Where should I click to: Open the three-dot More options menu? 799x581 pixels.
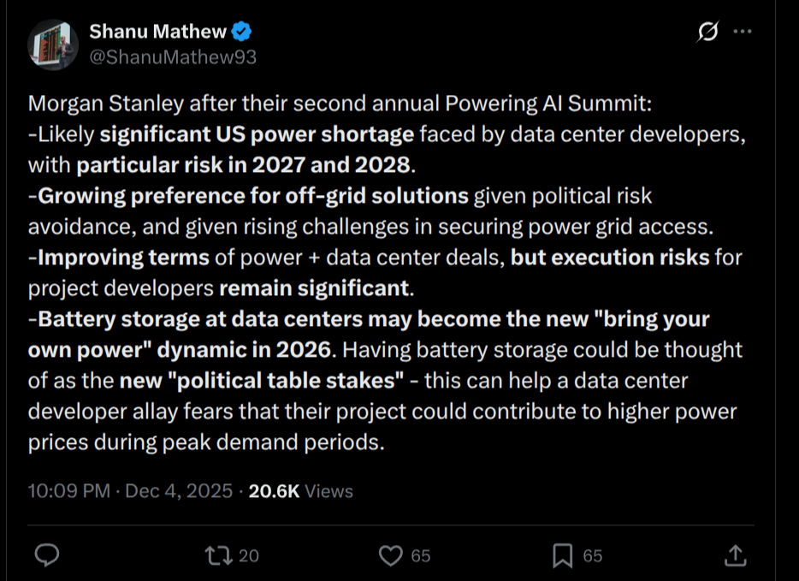[743, 33]
